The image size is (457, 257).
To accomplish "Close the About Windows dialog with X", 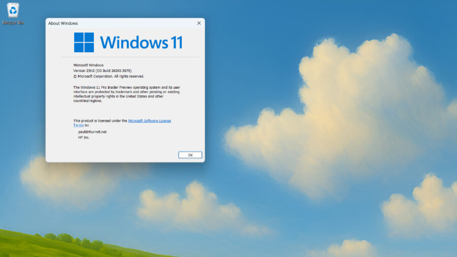I will (199, 23).
